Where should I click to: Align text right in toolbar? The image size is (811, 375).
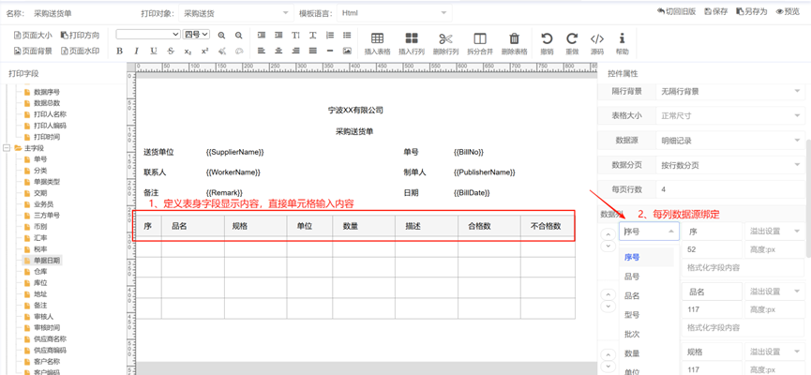click(295, 51)
